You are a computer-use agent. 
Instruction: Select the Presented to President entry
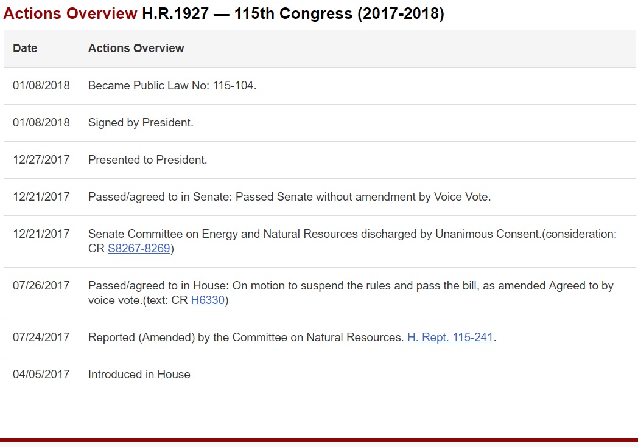click(x=147, y=160)
